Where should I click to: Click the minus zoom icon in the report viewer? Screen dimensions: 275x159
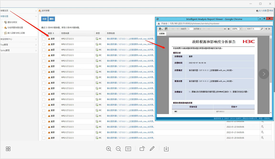[225, 29]
